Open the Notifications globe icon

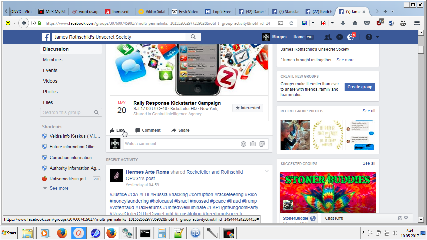[350, 37]
